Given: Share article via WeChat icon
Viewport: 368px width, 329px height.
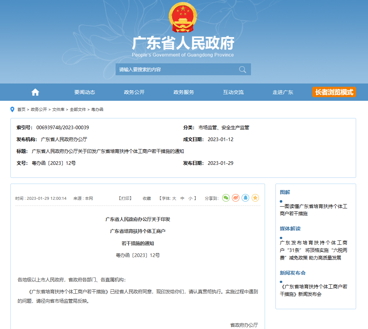Looking at the screenshot, I should [x=226, y=198].
